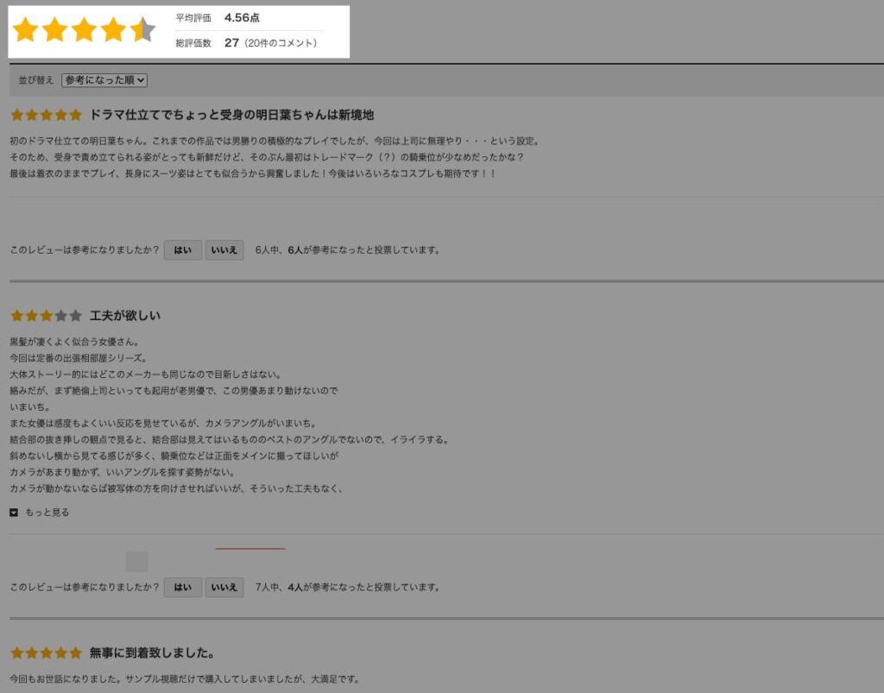Click the 無事に到着致しました review title

tap(152, 653)
